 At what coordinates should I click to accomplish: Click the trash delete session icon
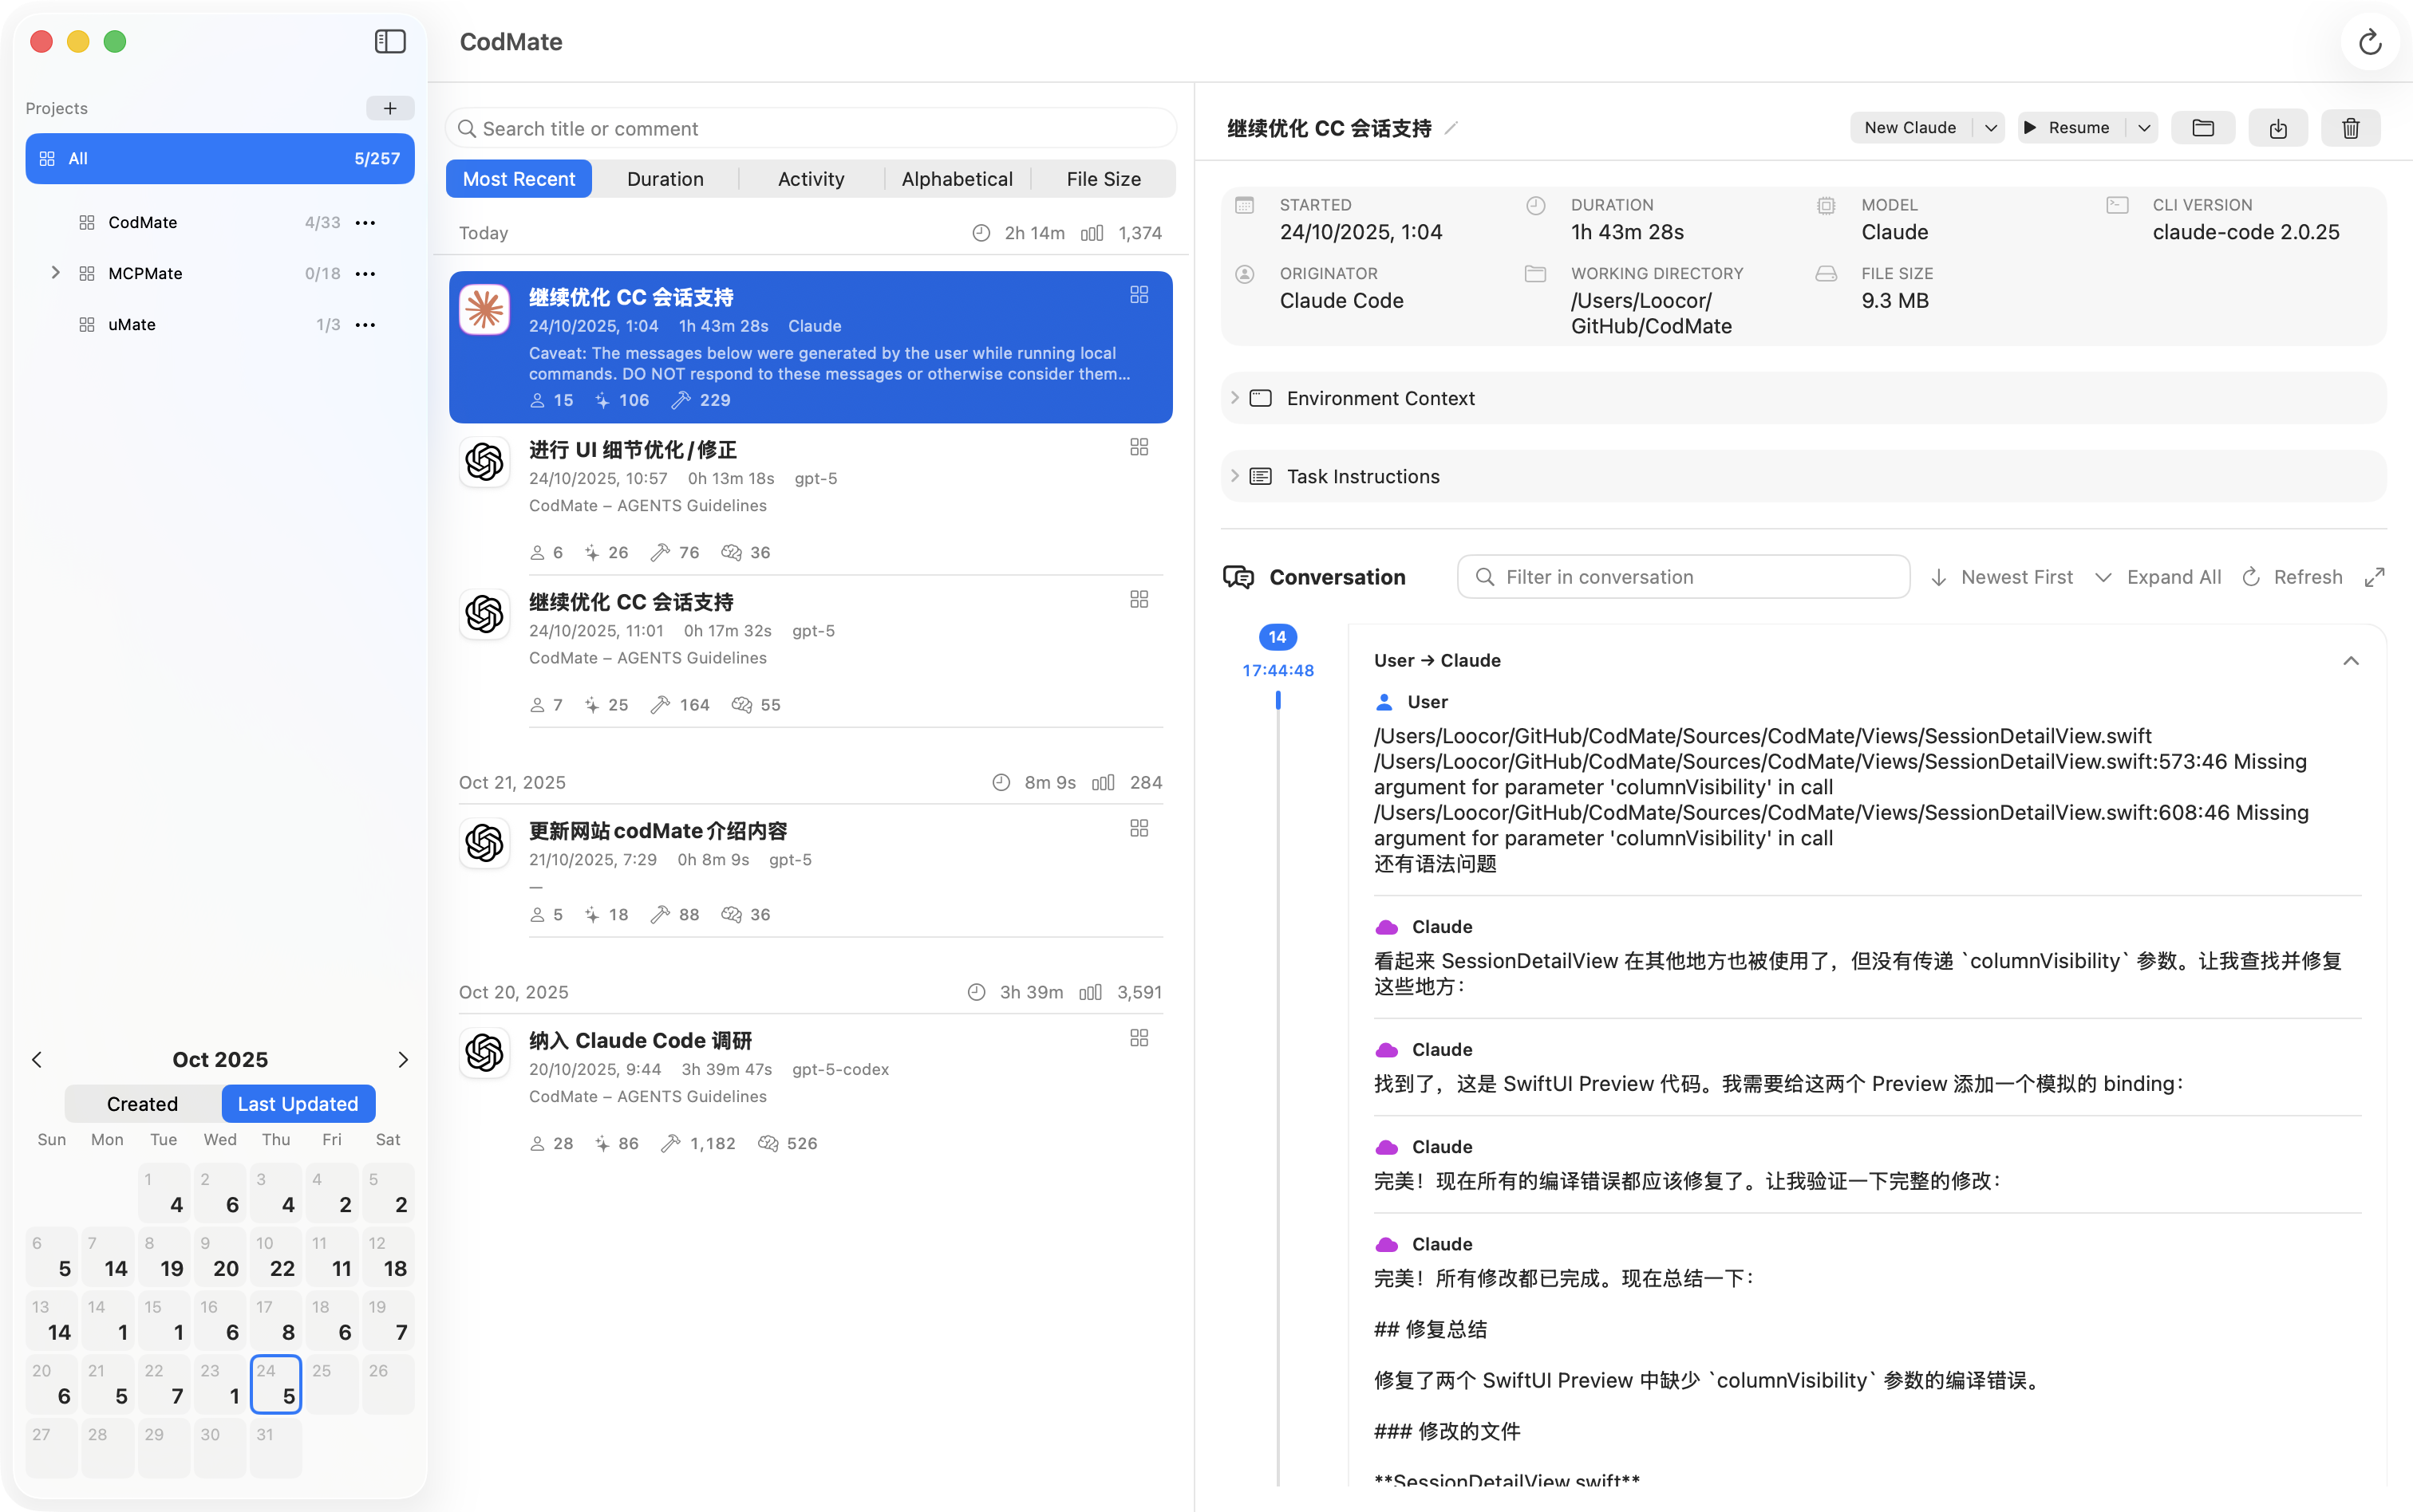point(2350,128)
